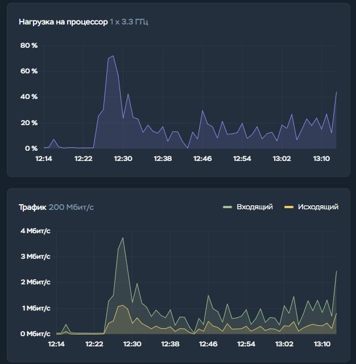Viewport: 356px width, 364px height.
Task: Click the incoming traffic peak near 3.7 Мбит/с
Action: (x=122, y=238)
